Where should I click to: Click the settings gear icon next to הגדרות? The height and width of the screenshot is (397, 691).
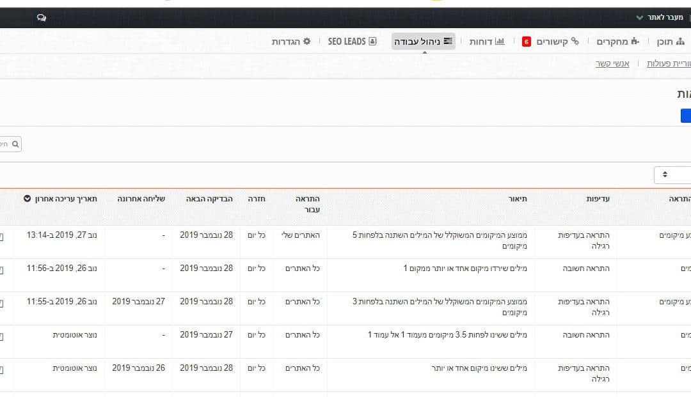tap(306, 41)
